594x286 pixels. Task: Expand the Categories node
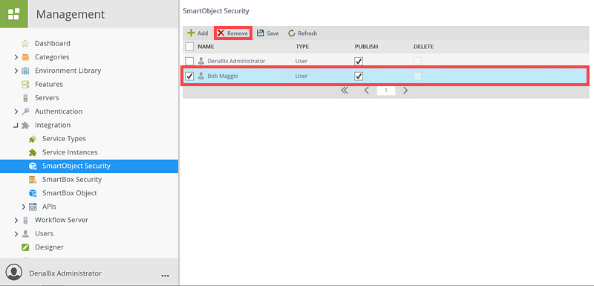pos(16,57)
